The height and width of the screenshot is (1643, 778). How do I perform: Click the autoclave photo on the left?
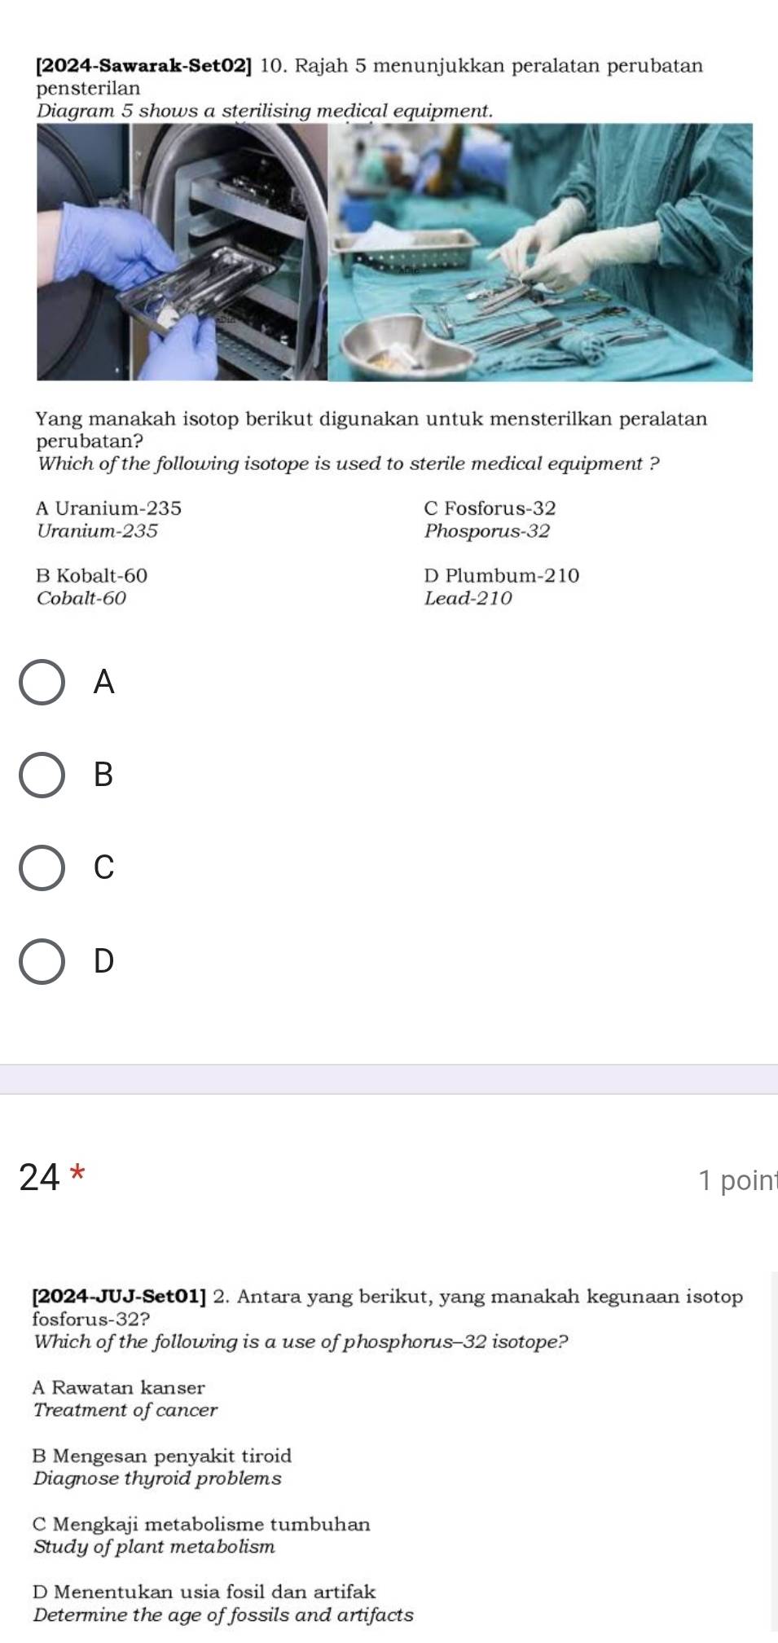tap(179, 253)
